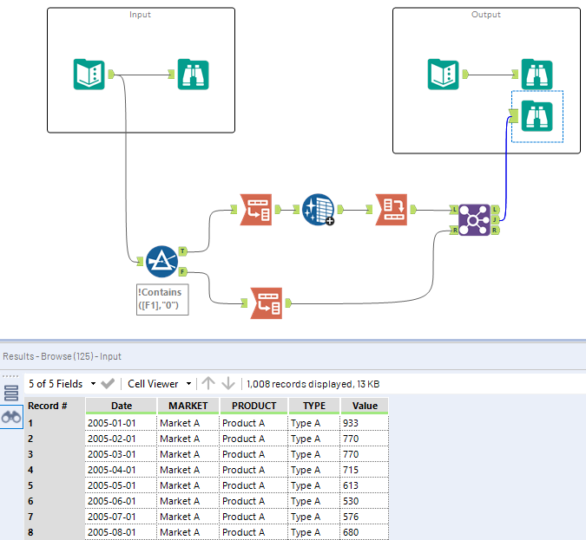Click the Join tool's L output anchor
The image size is (586, 540).
tap(495, 210)
